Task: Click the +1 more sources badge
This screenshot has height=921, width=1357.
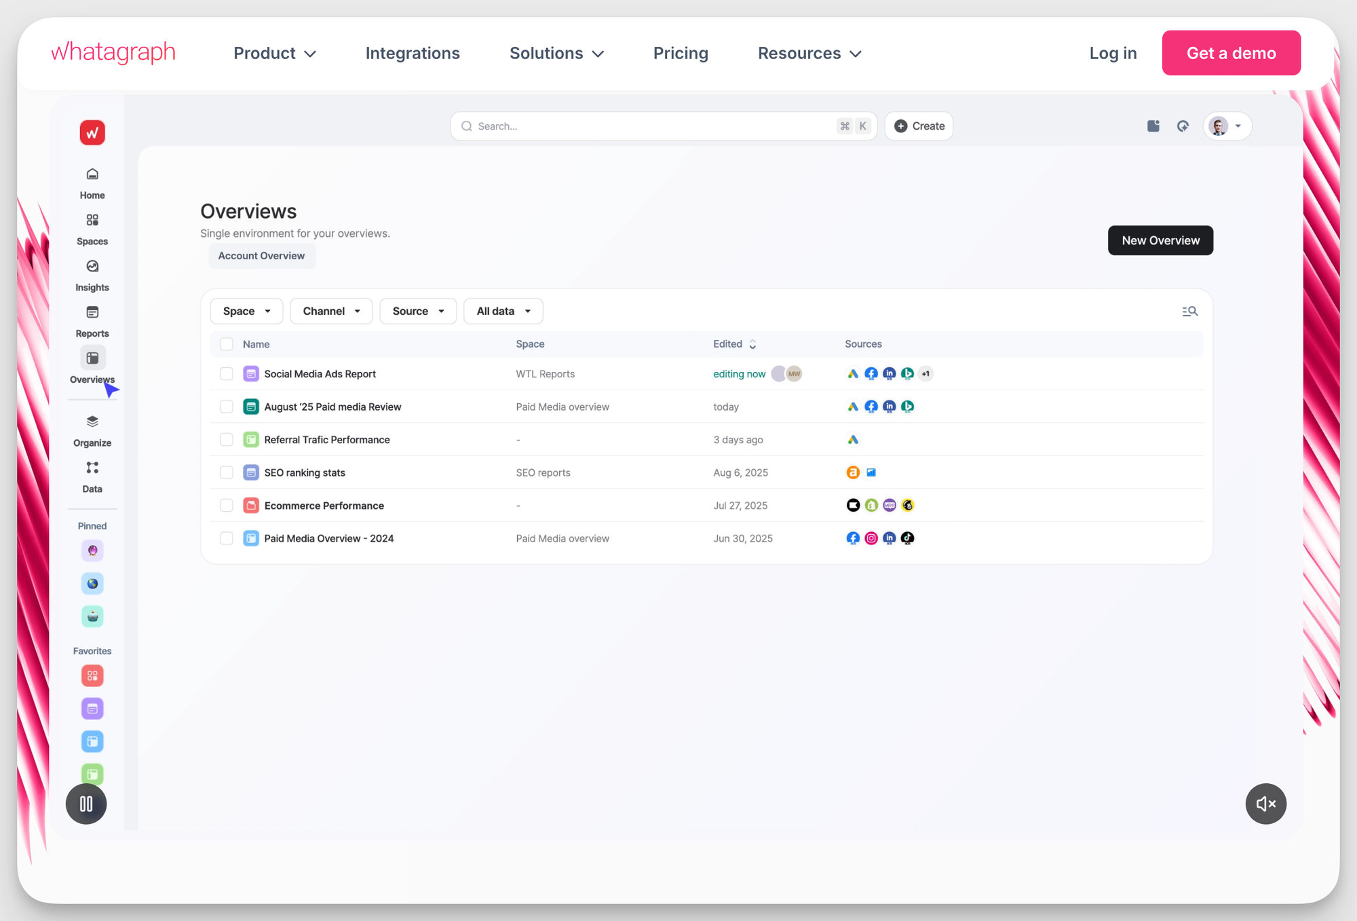Action: tap(925, 374)
